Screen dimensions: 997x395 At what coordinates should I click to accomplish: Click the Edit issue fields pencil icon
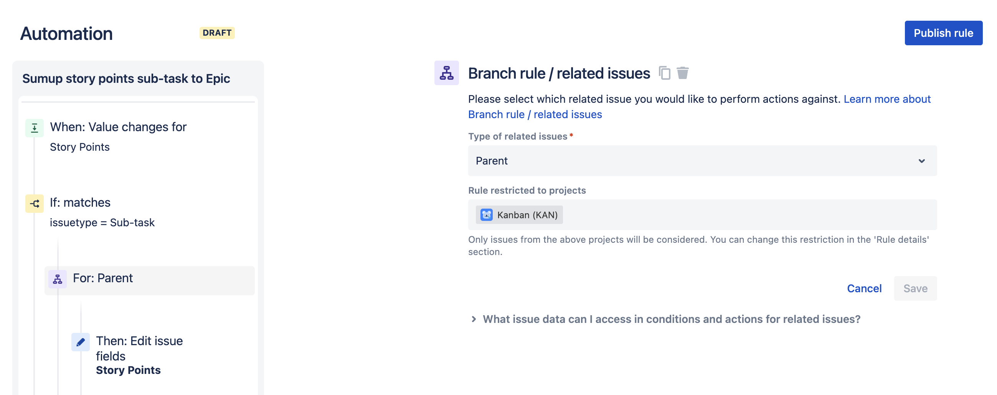click(x=81, y=342)
